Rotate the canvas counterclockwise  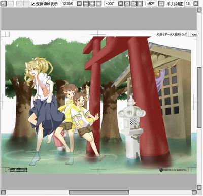tap(127, 4)
